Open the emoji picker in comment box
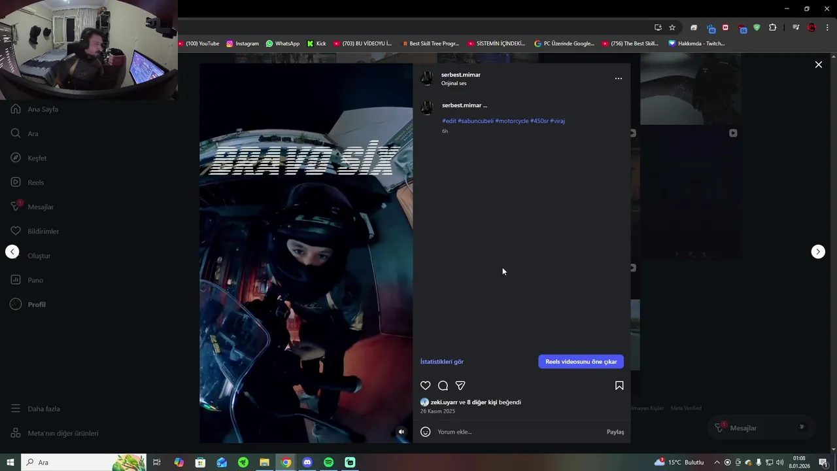This screenshot has width=837, height=471. click(x=425, y=432)
